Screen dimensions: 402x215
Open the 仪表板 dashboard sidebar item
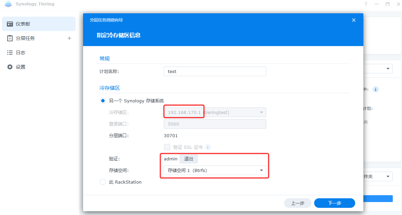click(x=38, y=24)
